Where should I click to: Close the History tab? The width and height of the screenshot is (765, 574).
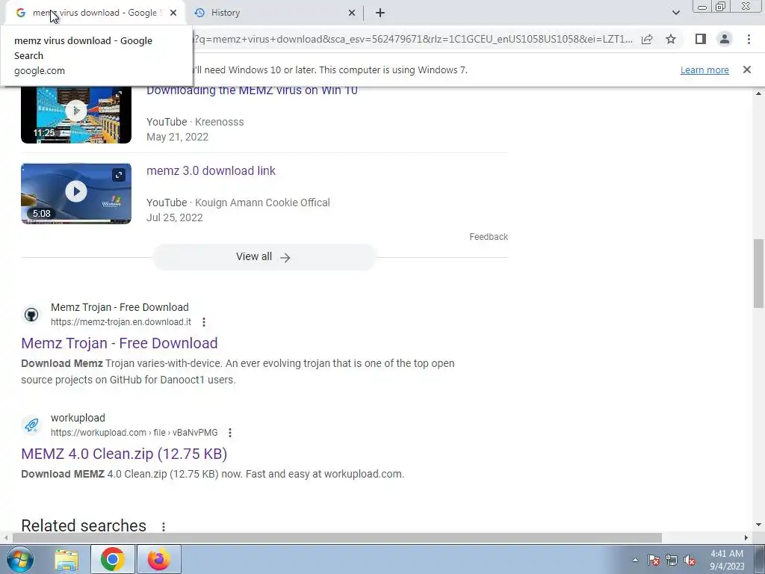[x=352, y=13]
